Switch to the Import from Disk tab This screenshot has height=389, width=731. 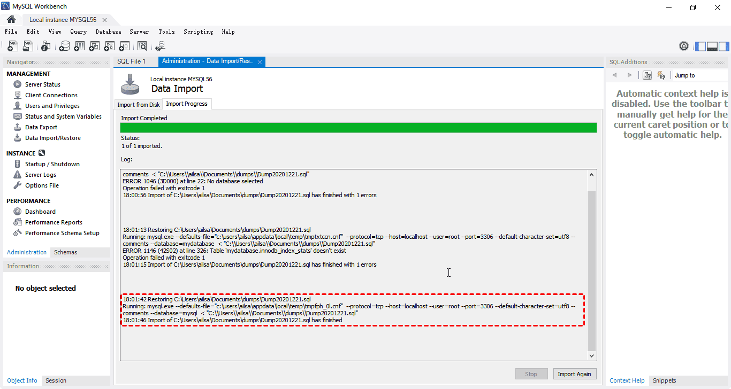click(x=139, y=105)
